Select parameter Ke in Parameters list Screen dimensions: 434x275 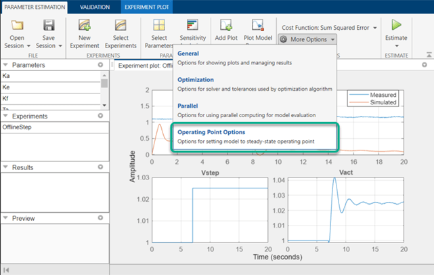click(x=51, y=87)
